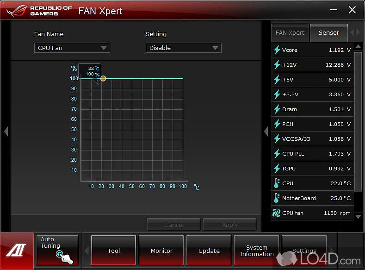Click sensor tabs left-right navigation arrows
Screen dimensions: 365x270
click(355, 32)
